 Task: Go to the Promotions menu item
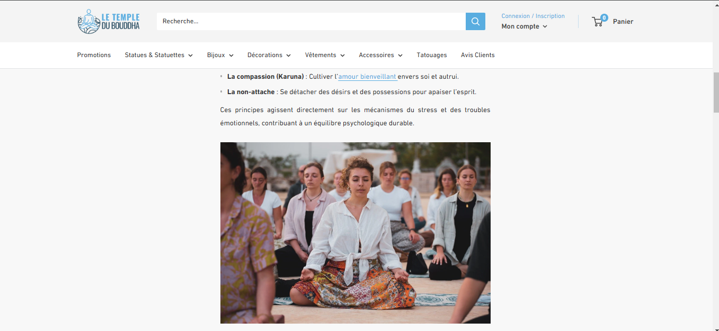tap(94, 55)
